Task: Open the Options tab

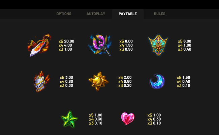Action: 64,14
